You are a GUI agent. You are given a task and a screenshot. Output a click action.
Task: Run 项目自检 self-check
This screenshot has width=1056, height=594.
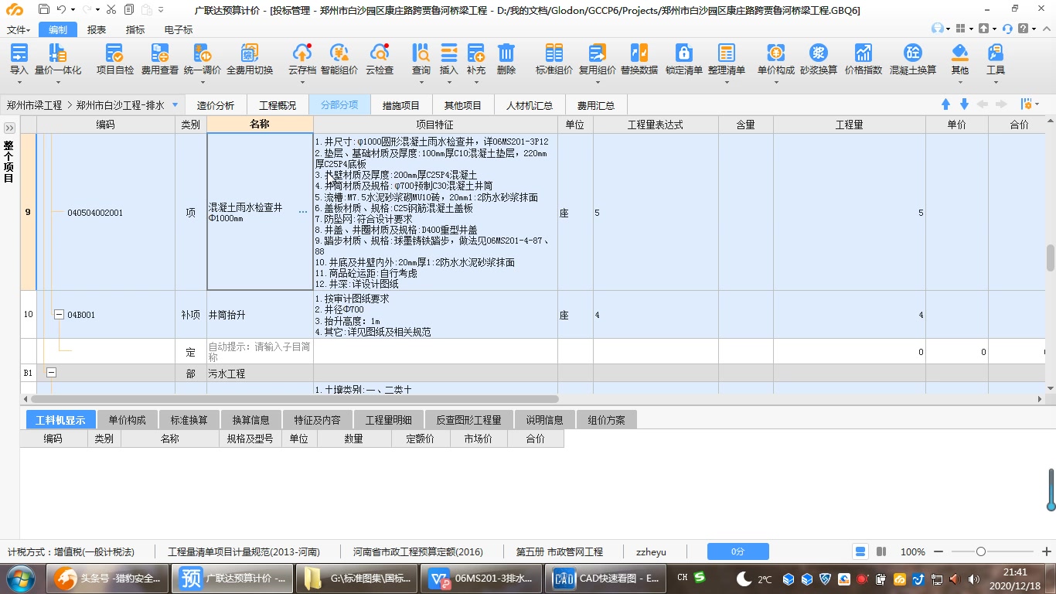click(114, 60)
